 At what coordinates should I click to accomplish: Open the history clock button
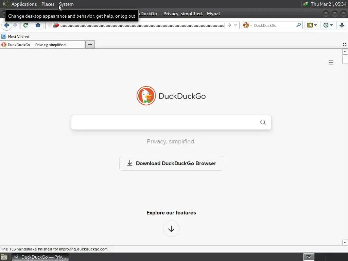coord(326,25)
